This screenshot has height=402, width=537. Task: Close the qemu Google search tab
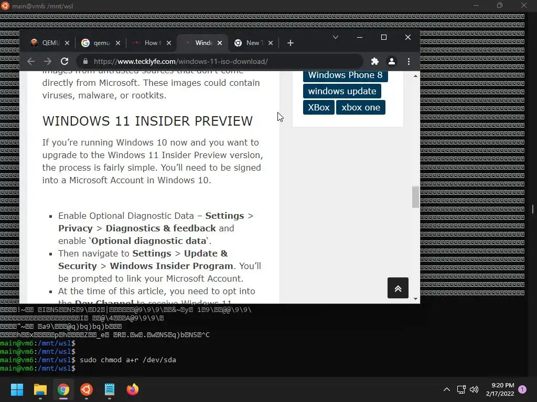point(118,43)
